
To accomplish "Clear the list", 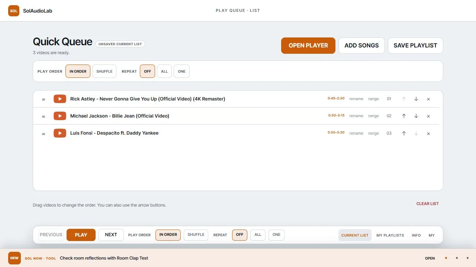I will click(428, 204).
